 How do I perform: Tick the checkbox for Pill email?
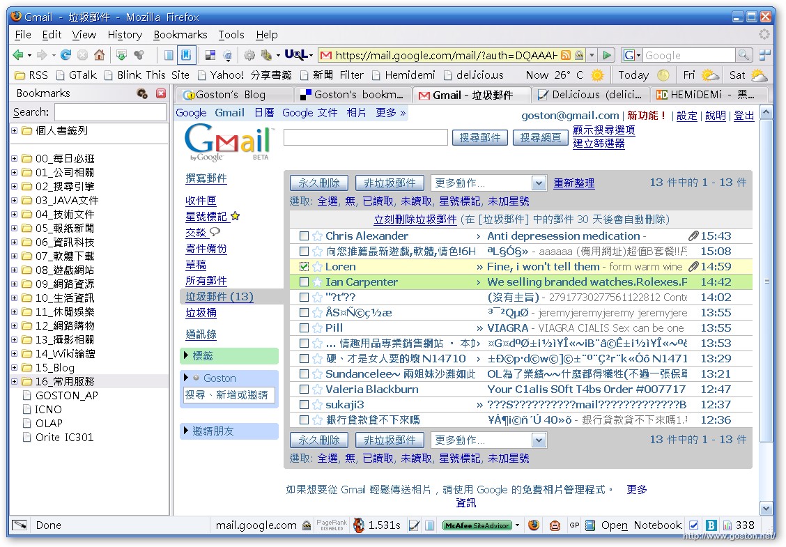click(x=304, y=328)
